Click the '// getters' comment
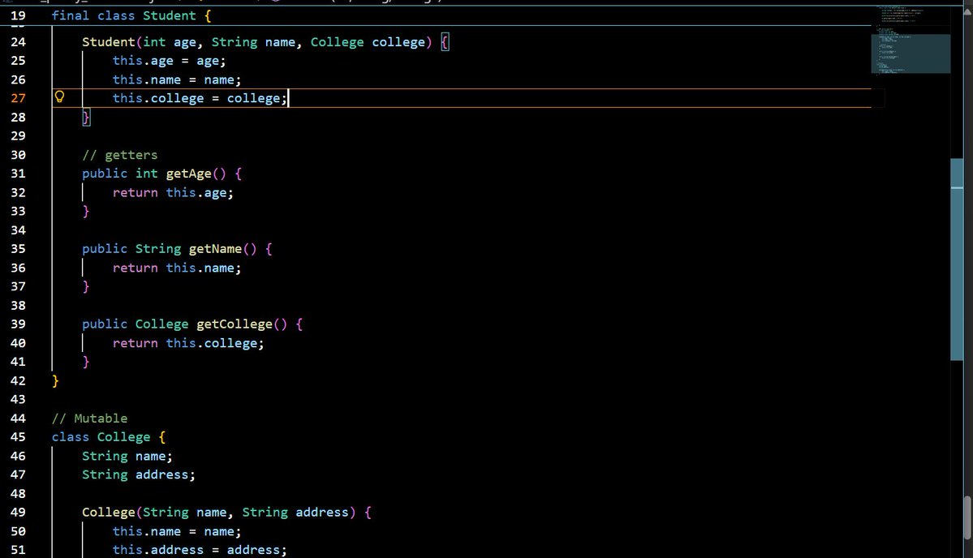 coord(120,155)
